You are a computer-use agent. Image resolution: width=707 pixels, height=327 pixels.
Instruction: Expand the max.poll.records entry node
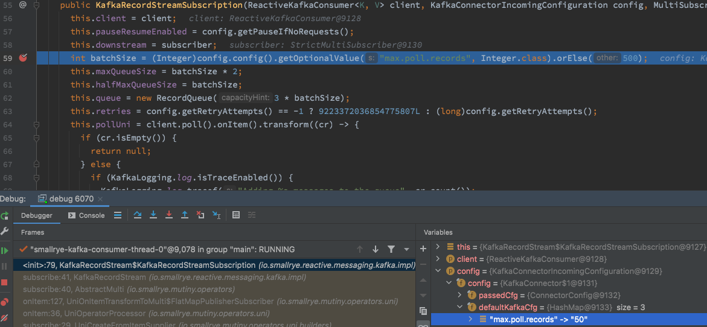click(471, 319)
